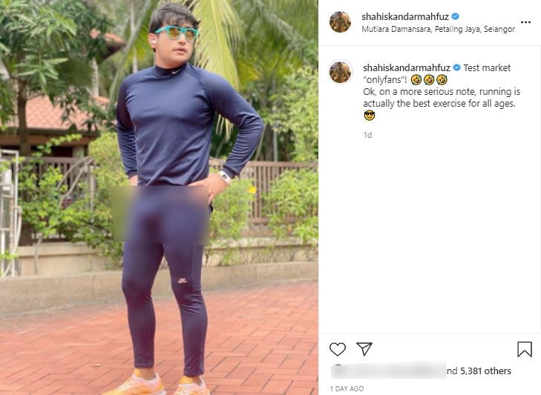Click the 1d caption timestamp
This screenshot has height=395, width=541.
367,135
